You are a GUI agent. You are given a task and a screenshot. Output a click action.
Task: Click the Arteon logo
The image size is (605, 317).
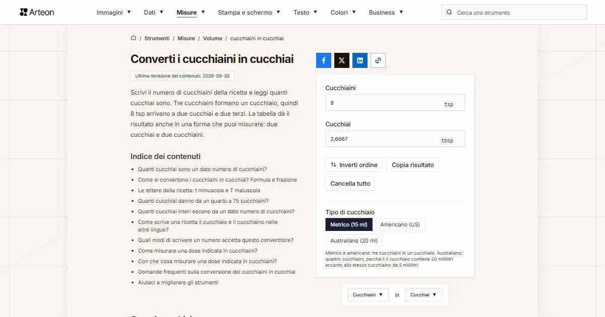[x=37, y=12]
